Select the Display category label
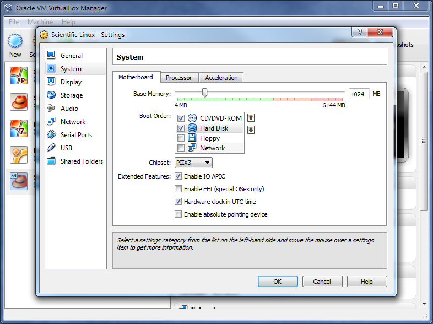This screenshot has height=324, width=433. [71, 82]
